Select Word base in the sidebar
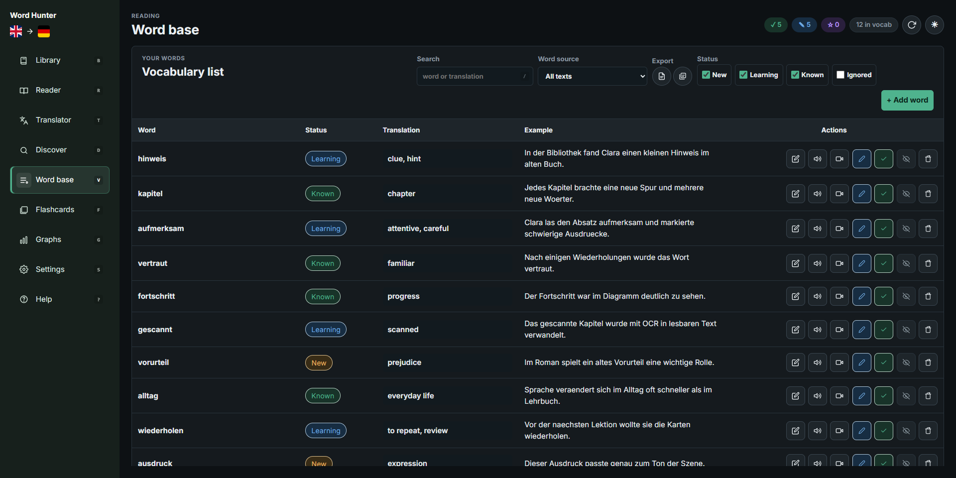The height and width of the screenshot is (478, 956). (60, 180)
